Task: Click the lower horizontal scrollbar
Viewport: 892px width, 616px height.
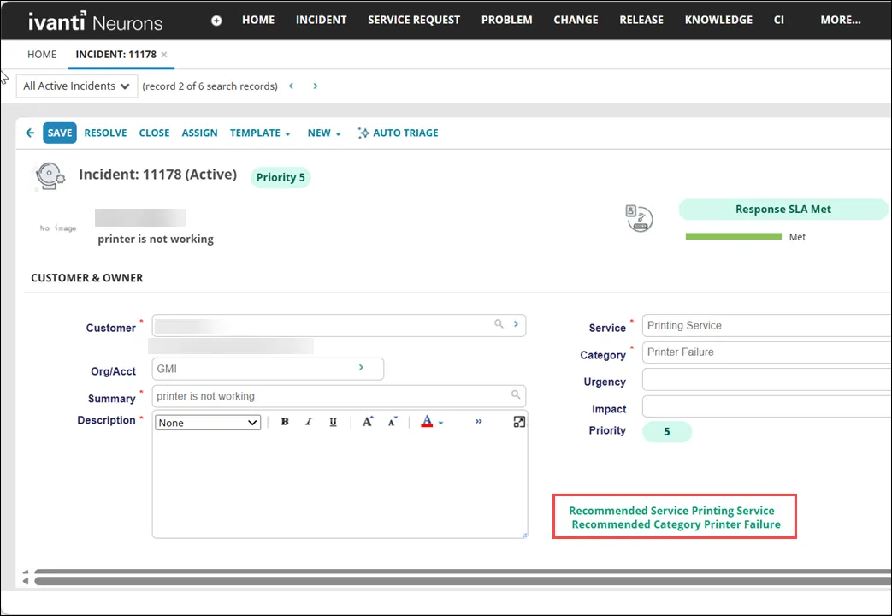Action: (x=462, y=581)
